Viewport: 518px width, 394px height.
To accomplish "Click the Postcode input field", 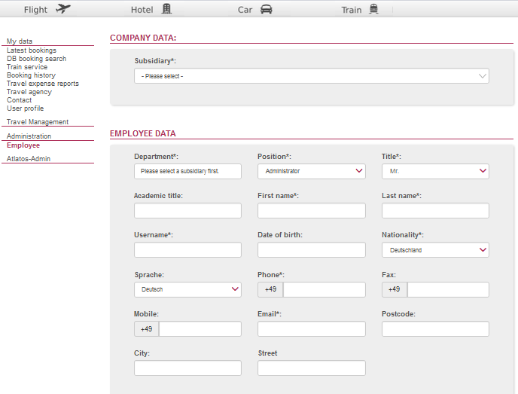I will [x=435, y=329].
